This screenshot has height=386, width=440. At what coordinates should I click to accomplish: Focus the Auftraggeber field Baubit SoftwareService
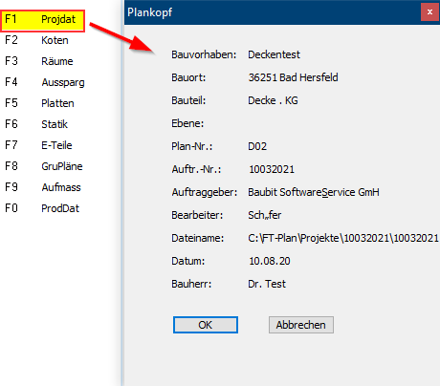pos(314,192)
